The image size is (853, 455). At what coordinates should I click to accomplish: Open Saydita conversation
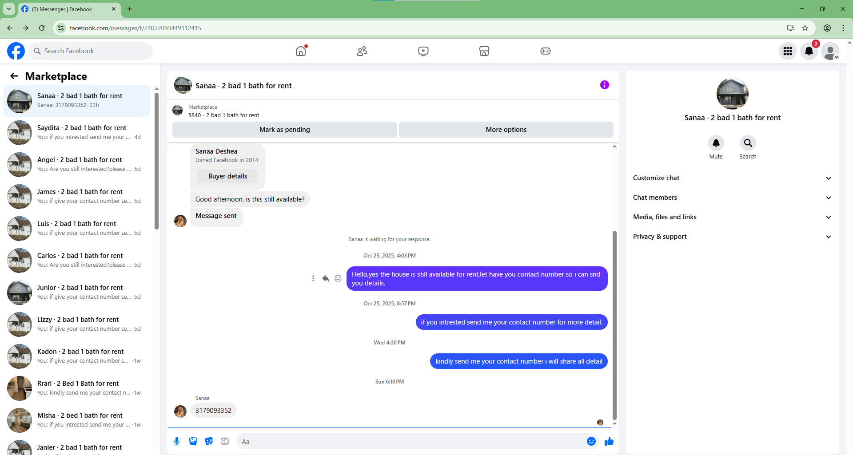[76, 133]
